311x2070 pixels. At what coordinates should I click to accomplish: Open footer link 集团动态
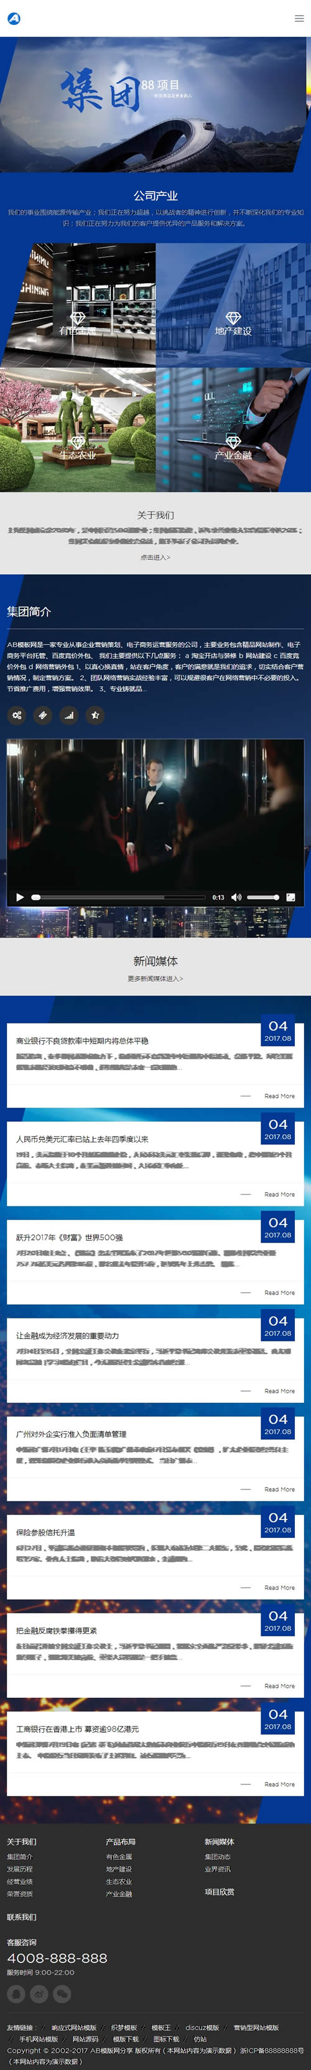218,1856
